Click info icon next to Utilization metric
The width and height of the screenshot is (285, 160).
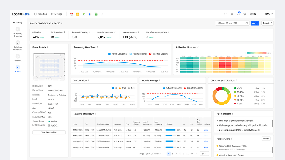43,33
